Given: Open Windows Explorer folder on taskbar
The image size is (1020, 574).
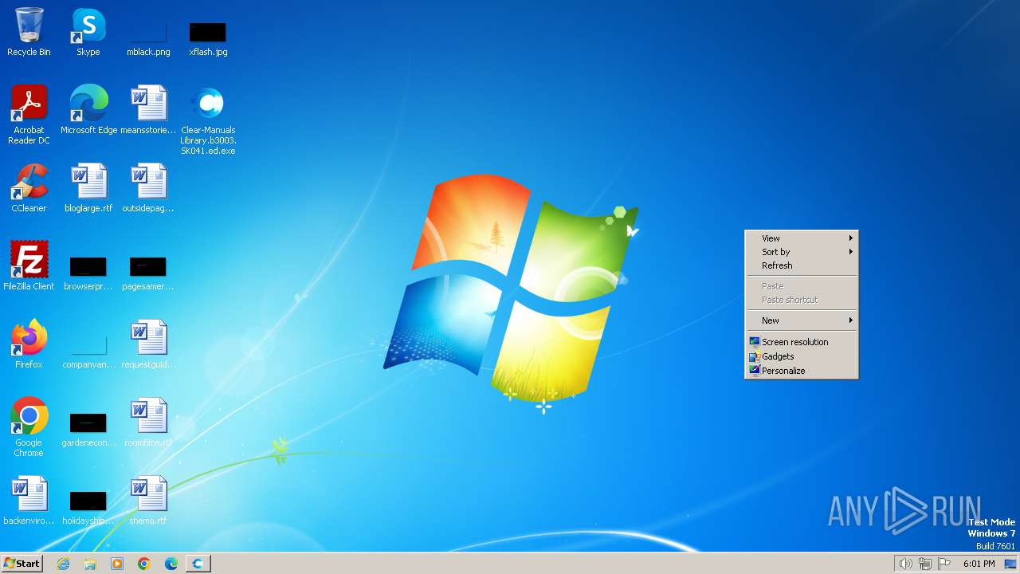Looking at the screenshot, I should pyautogui.click(x=90, y=564).
